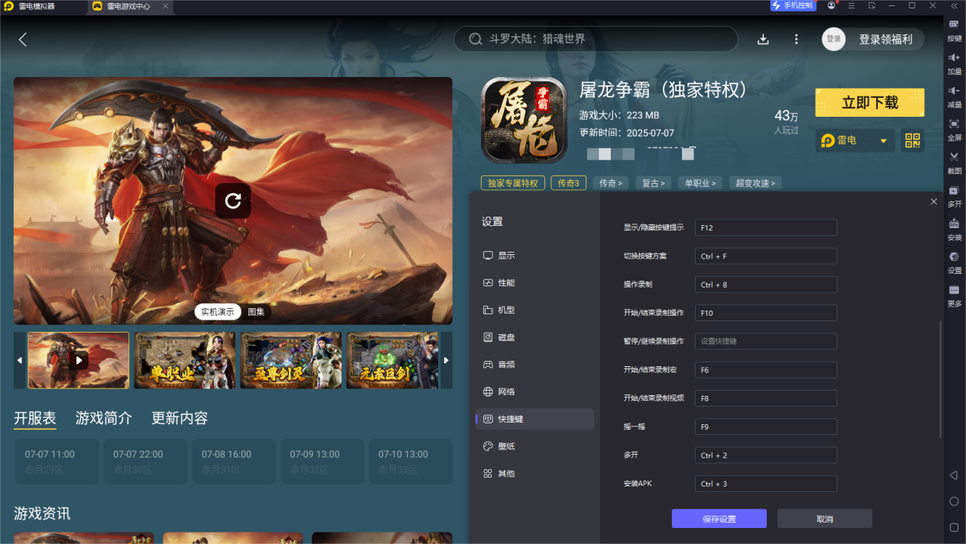Open the 更多 more tools icon
The width and height of the screenshot is (966, 544).
[954, 290]
